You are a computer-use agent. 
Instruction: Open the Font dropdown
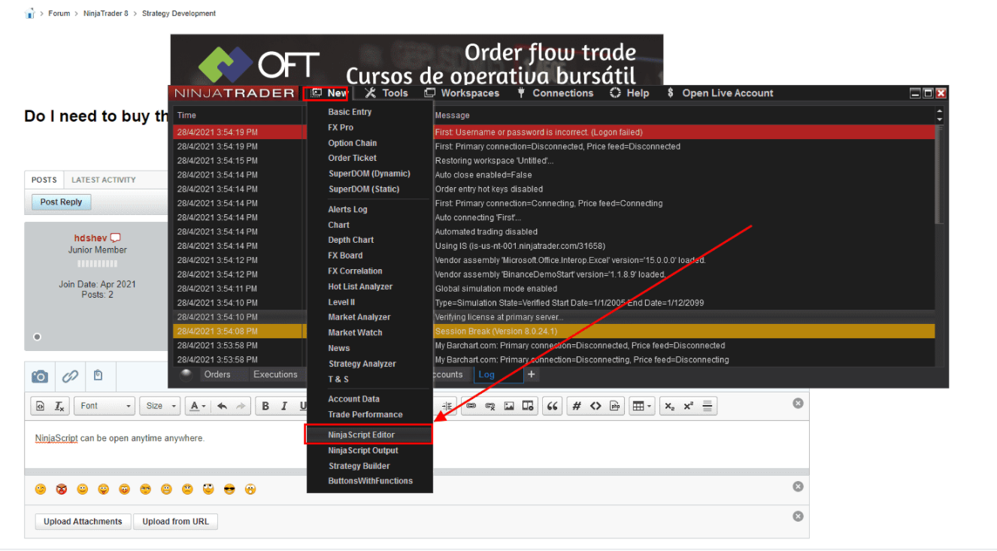tap(105, 406)
